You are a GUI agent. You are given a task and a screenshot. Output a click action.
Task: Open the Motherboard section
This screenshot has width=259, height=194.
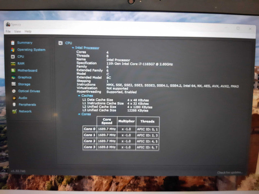pyautogui.click(x=28, y=70)
